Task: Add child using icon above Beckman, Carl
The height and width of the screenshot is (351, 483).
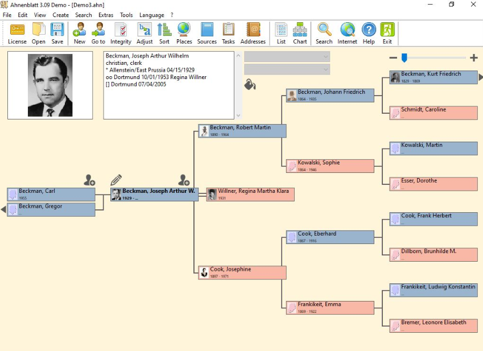Action: (x=89, y=180)
